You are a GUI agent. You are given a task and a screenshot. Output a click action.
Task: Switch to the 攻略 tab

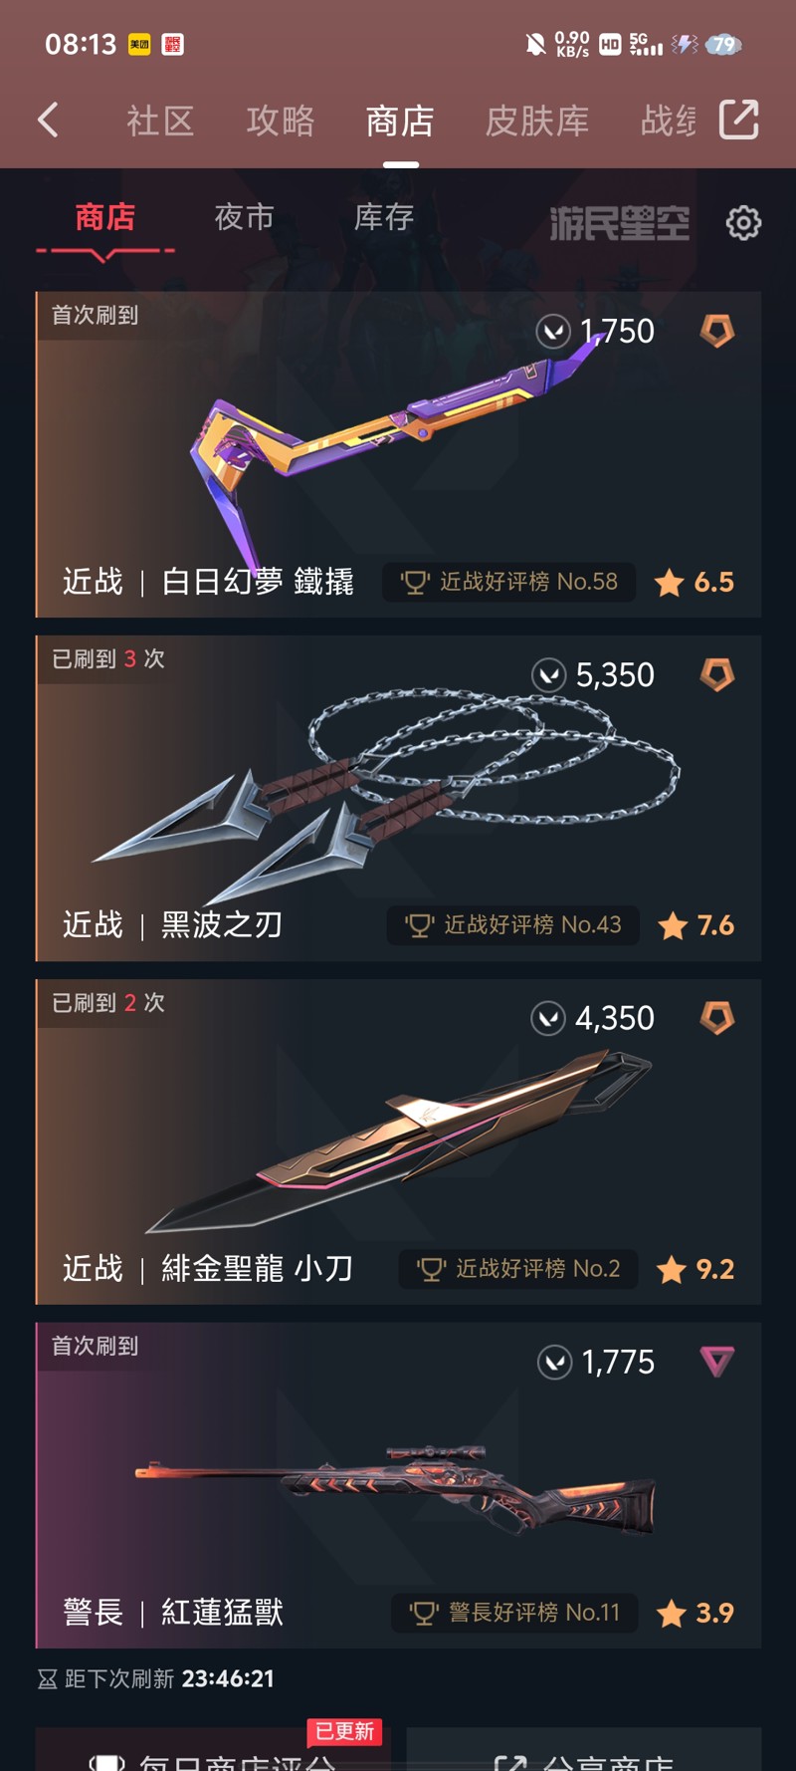point(281,122)
